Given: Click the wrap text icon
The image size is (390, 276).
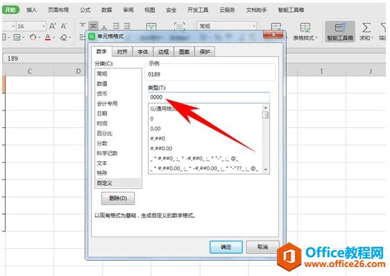Looking at the screenshot, I should [179, 26].
